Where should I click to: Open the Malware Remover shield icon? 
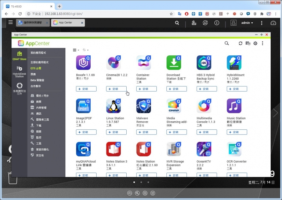click(144, 106)
